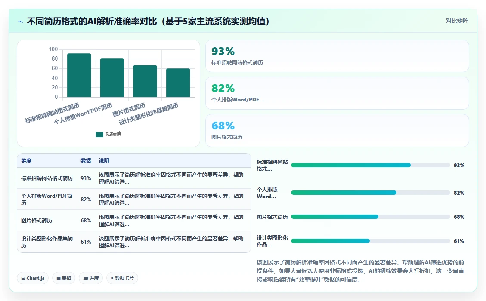486x301 pixels.
Task: Click the Chart.js tag button
Action: coord(33,278)
